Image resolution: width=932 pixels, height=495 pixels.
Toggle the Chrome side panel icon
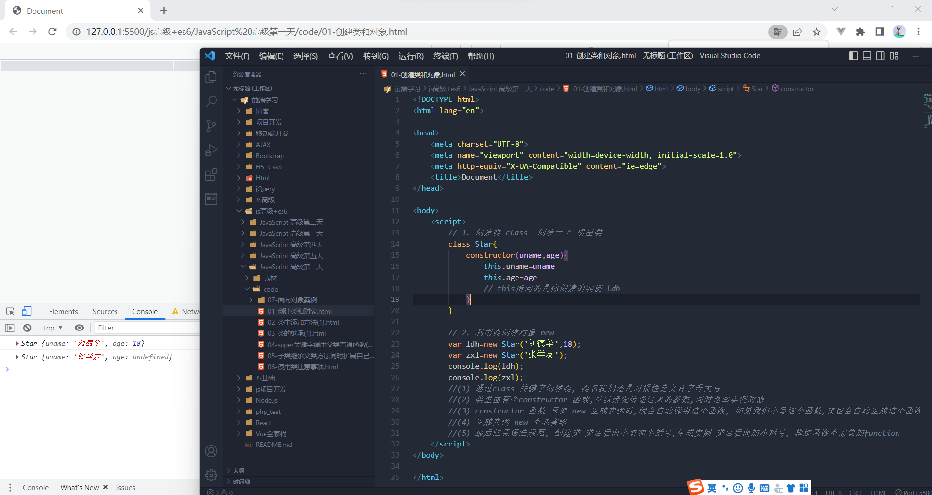click(x=880, y=32)
